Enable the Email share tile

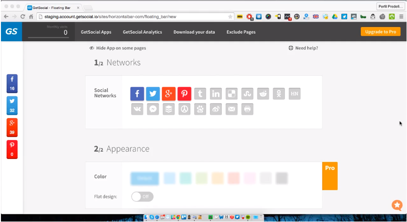(232, 109)
